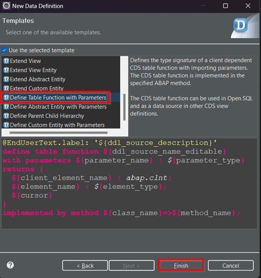Click inside the template code preview area

(129, 184)
